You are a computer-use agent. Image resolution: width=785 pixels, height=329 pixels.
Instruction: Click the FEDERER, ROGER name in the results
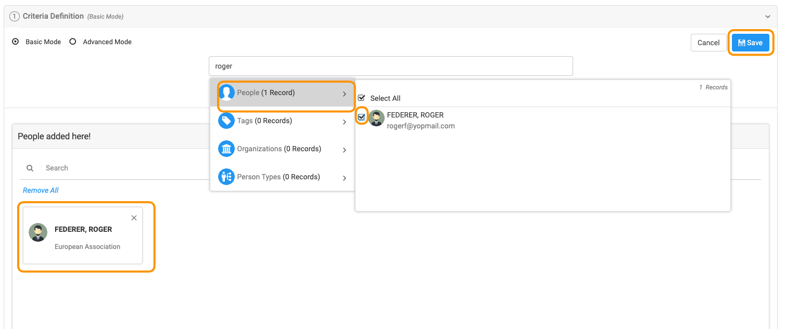[x=415, y=115]
